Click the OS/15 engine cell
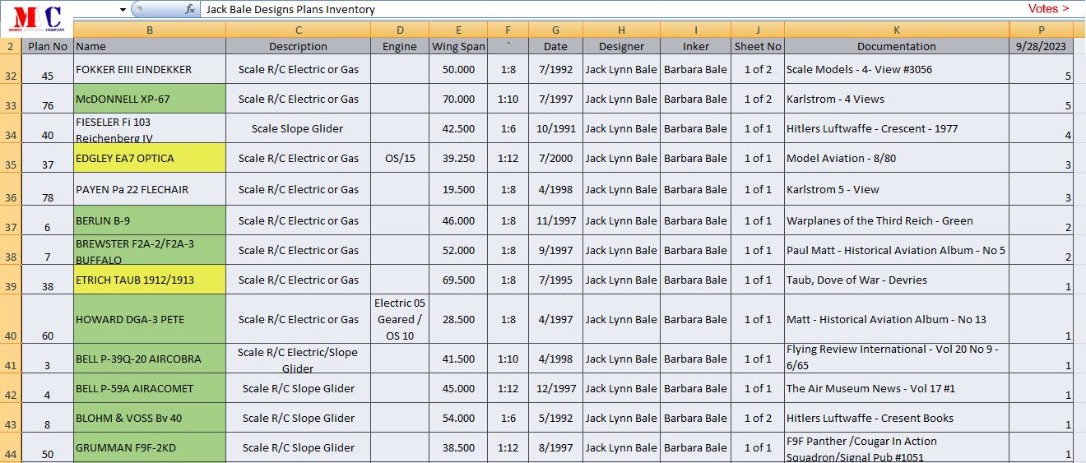1086x463 pixels. coord(400,158)
